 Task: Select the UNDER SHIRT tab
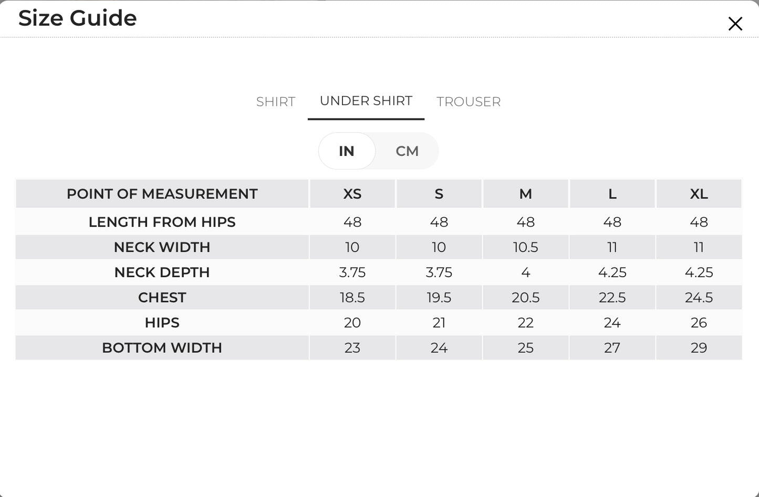[x=366, y=101]
